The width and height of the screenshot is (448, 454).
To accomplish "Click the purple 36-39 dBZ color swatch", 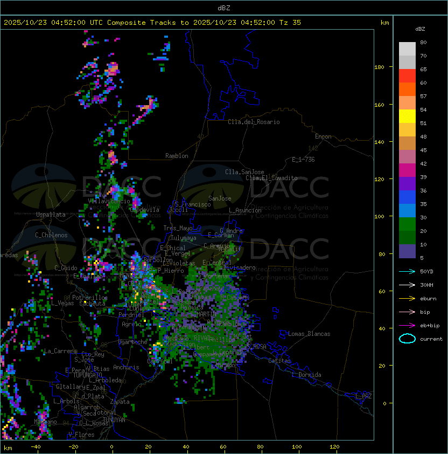I will coord(407,183).
